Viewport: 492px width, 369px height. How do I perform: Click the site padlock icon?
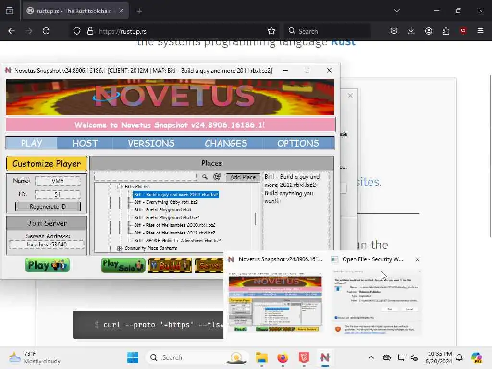(x=90, y=31)
